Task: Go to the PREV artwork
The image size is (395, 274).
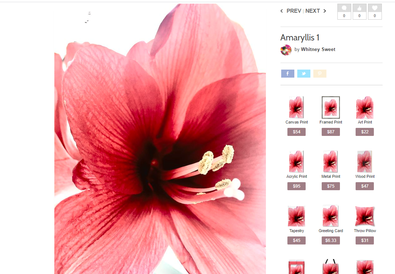Action: click(294, 11)
